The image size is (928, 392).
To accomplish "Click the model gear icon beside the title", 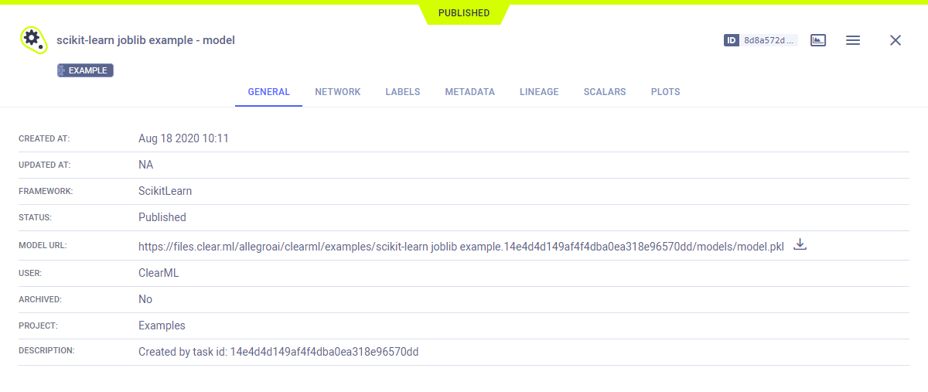I will click(x=33, y=39).
